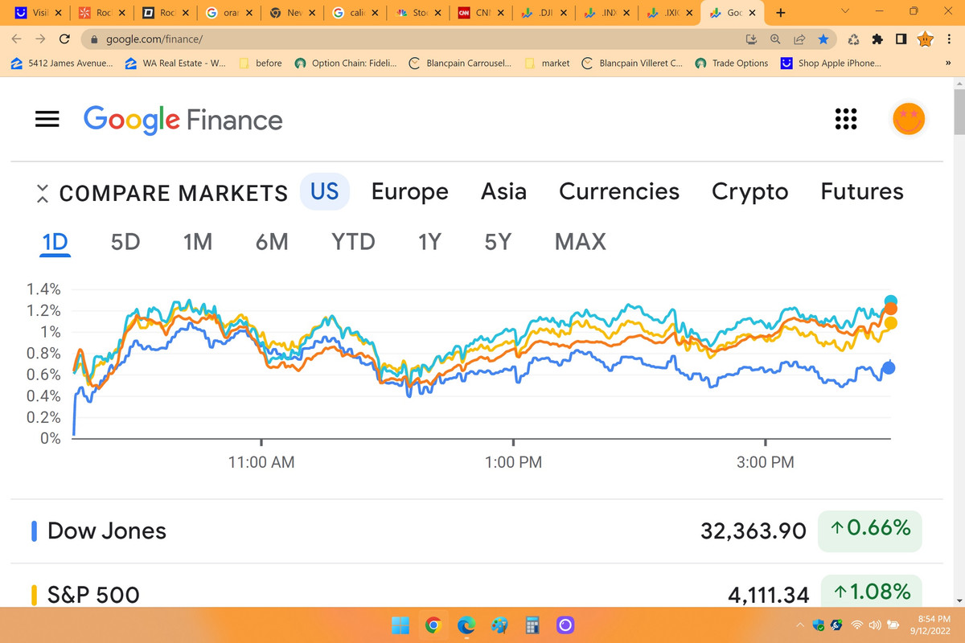Open the tab search dropdown chevron
Viewport: 965px width, 643px height.
tap(844, 12)
